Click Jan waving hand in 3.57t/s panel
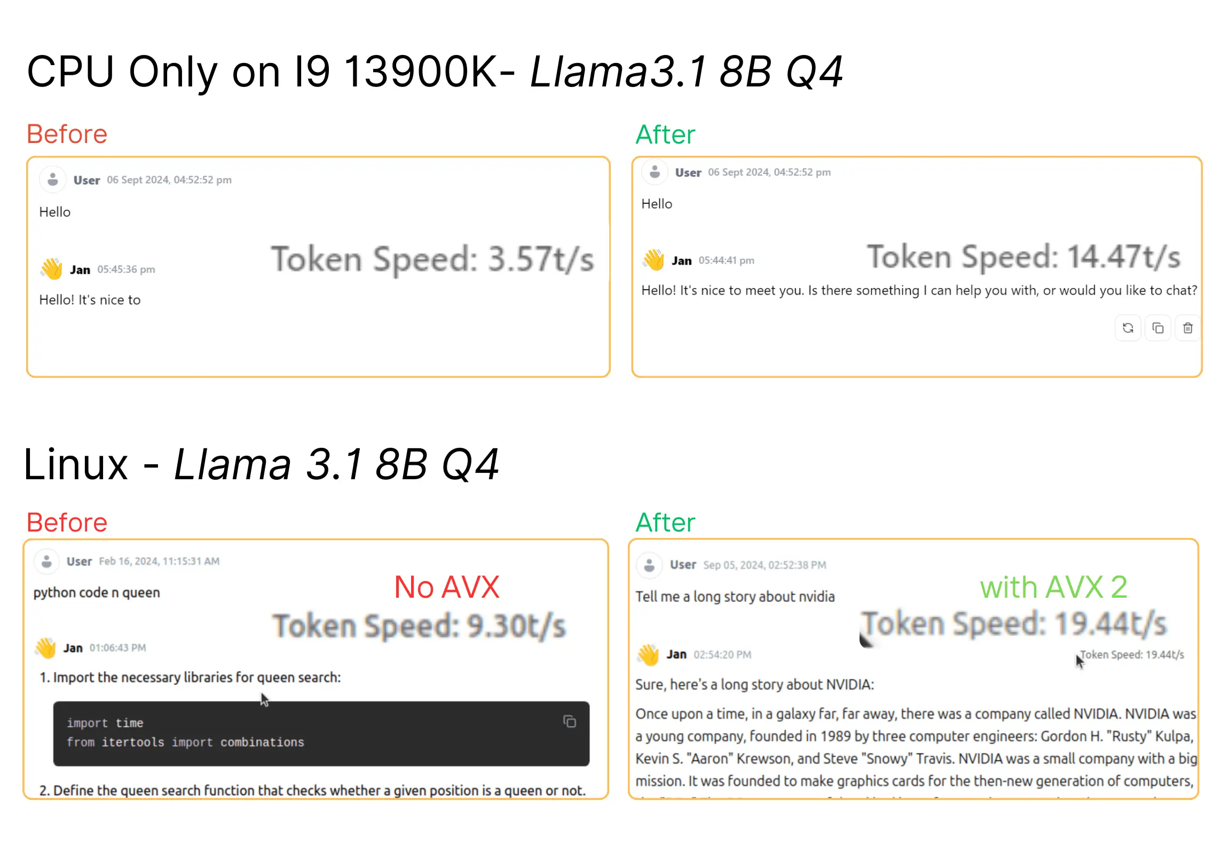This screenshot has height=848, width=1229. [52, 268]
